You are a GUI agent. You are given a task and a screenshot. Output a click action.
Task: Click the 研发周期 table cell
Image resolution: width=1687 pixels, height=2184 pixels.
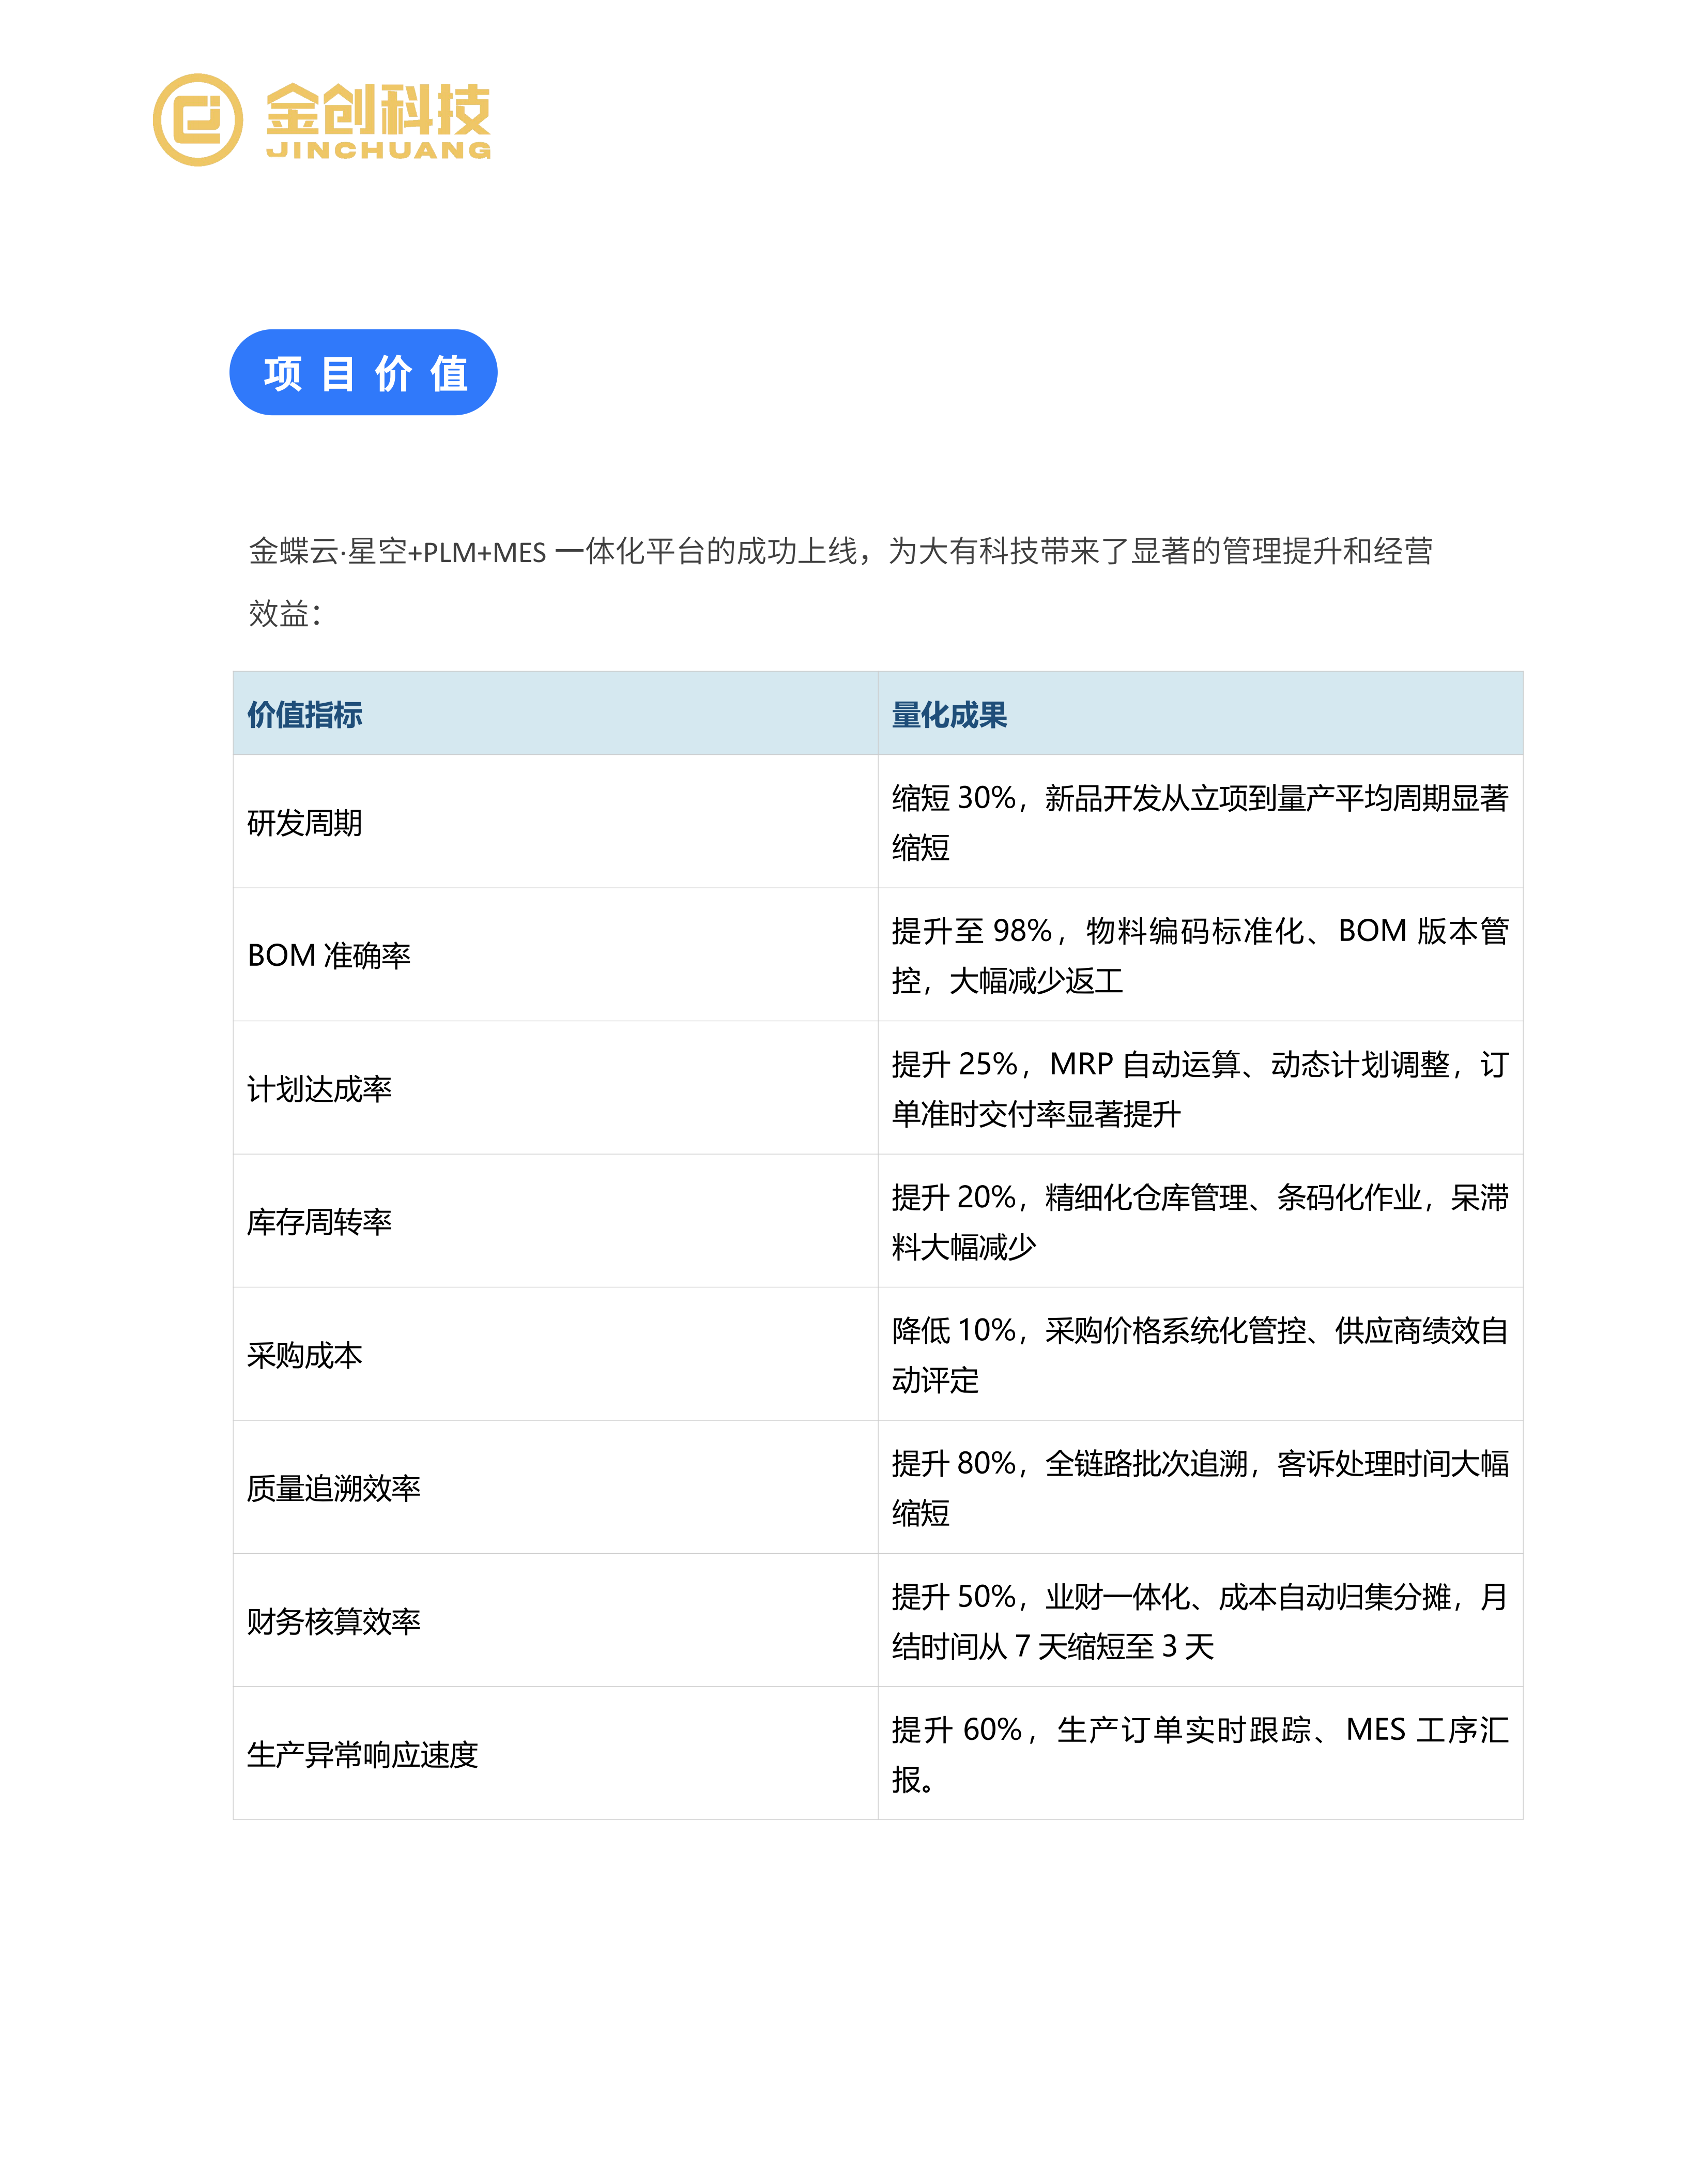pos(556,822)
